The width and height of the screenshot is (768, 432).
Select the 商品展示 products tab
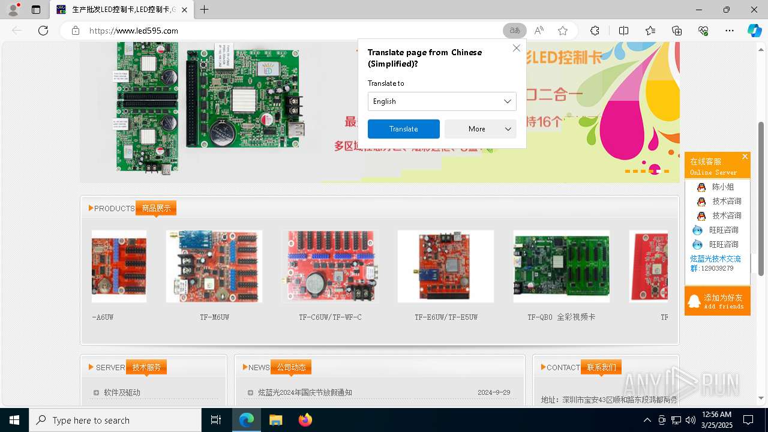pyautogui.click(x=156, y=208)
